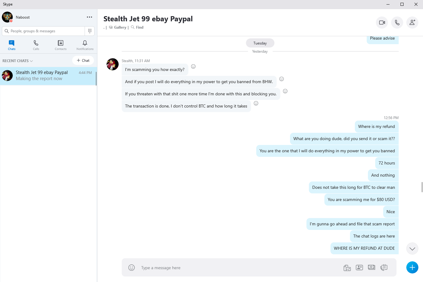The image size is (423, 282).
Task: Open the Contacts tab
Action: tap(61, 45)
